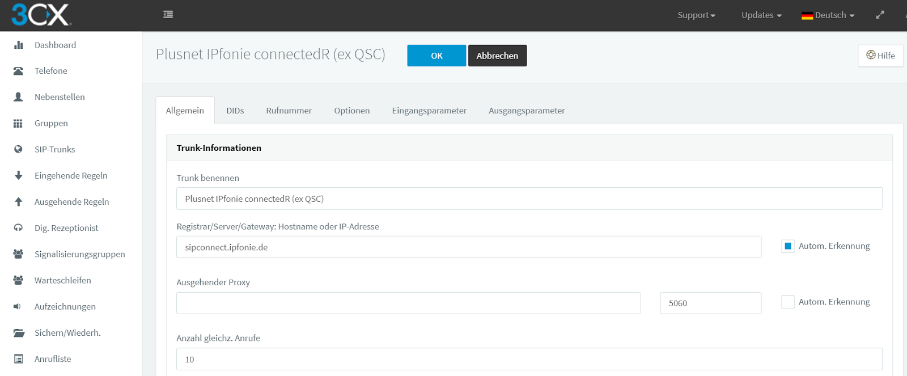Click the Aufzeichnungen speaker icon
Image resolution: width=907 pixels, height=376 pixels.
(17, 306)
